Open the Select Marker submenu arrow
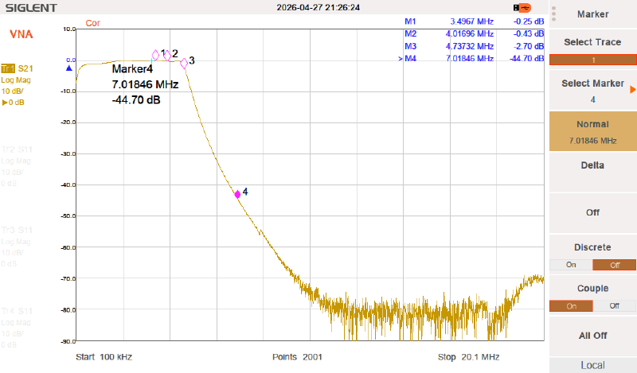The image size is (637, 373). [632, 89]
